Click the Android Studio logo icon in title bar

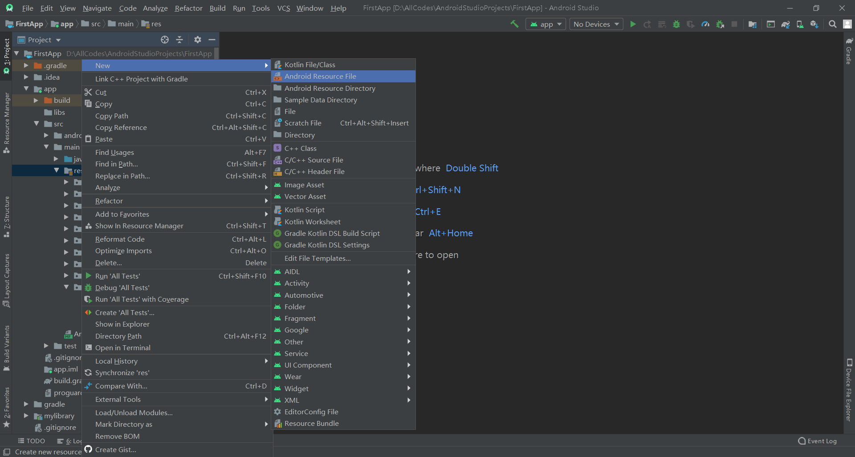[x=9, y=8]
